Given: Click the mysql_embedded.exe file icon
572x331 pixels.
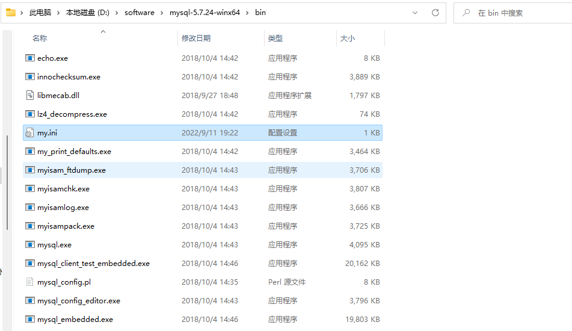Looking at the screenshot, I should [30, 319].
